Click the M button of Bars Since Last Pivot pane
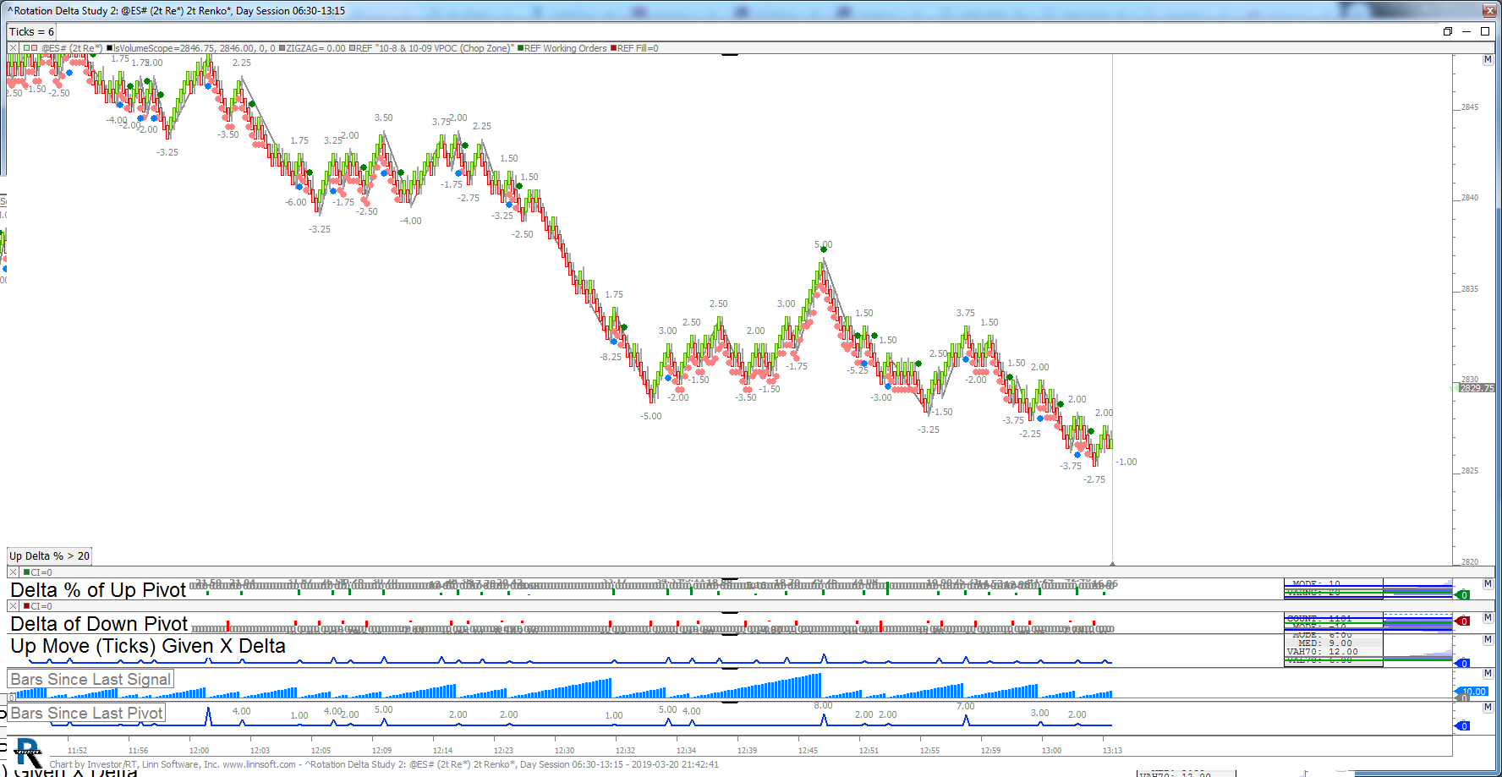 coord(1488,707)
